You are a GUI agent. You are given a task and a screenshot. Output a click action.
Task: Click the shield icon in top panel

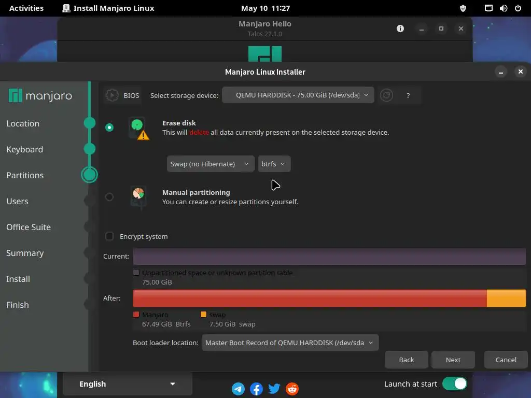(x=463, y=8)
